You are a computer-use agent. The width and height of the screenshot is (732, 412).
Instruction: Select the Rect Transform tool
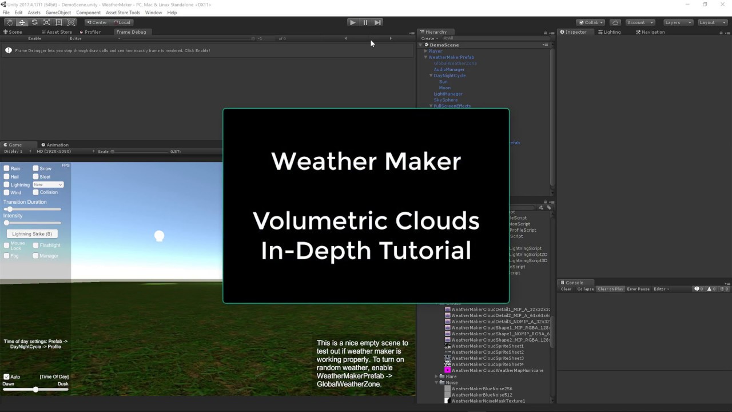tap(59, 22)
